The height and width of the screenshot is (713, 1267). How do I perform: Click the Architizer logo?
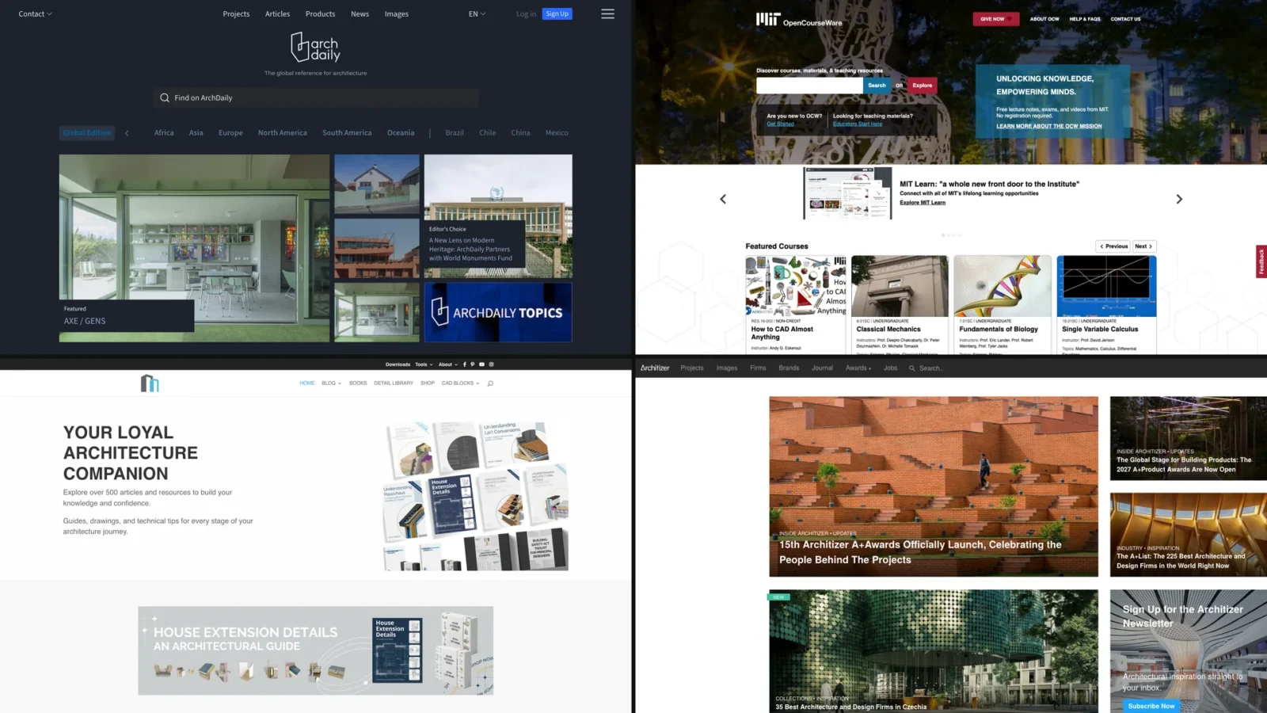point(655,368)
